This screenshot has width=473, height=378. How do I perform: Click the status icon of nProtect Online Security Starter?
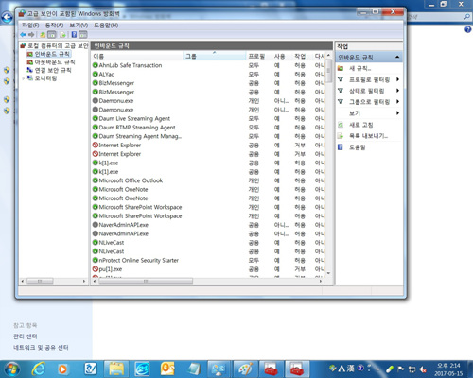pyautogui.click(x=96, y=260)
